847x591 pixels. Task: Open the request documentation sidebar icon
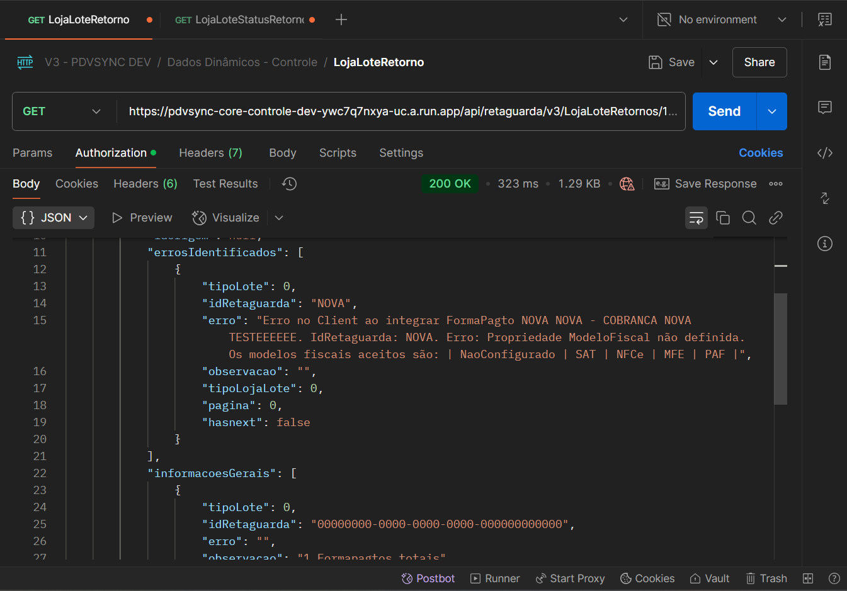[824, 62]
